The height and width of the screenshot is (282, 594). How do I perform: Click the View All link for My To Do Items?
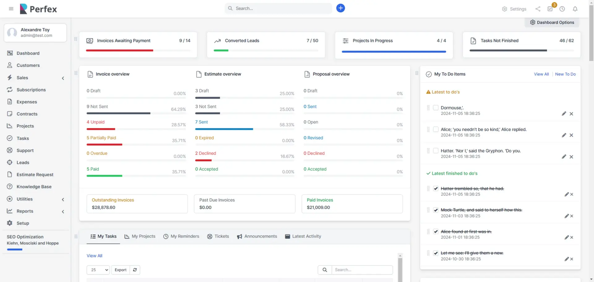(541, 74)
